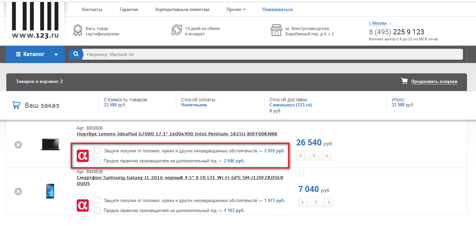Click the Контакт-центр hours text
Viewport: 476px width, 230px height.
(404, 39)
